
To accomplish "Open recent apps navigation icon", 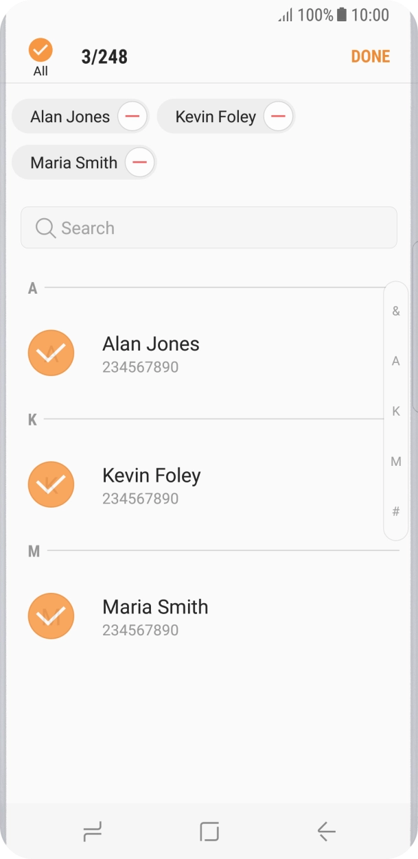I will (92, 832).
